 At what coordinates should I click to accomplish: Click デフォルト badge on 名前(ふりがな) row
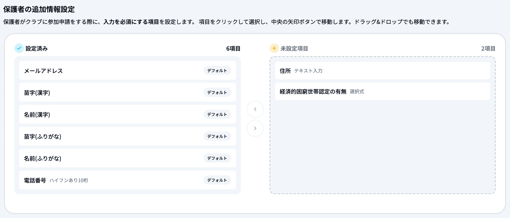[x=217, y=158]
